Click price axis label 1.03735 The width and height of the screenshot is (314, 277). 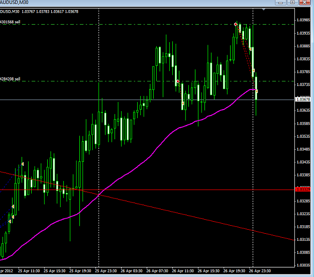click(x=303, y=84)
